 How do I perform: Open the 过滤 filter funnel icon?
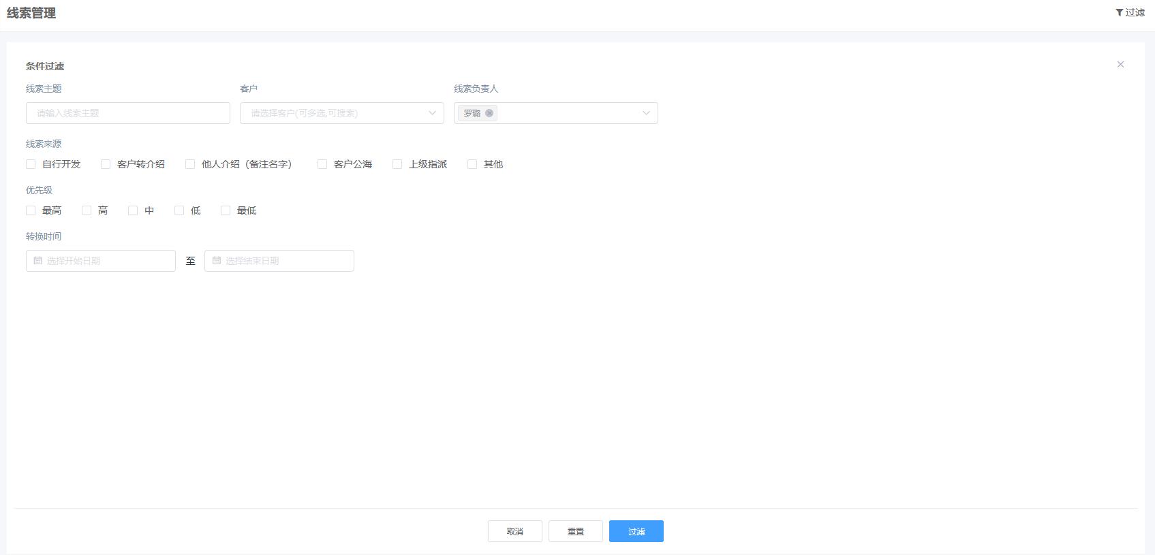tap(1119, 12)
